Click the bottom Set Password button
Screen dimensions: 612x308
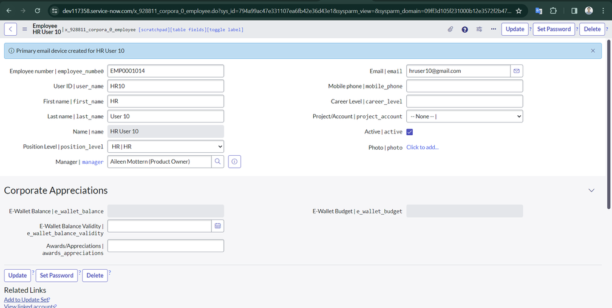coord(56,275)
